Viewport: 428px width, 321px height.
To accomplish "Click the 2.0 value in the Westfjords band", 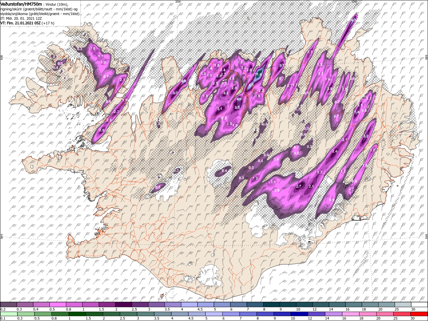I will (109, 120).
